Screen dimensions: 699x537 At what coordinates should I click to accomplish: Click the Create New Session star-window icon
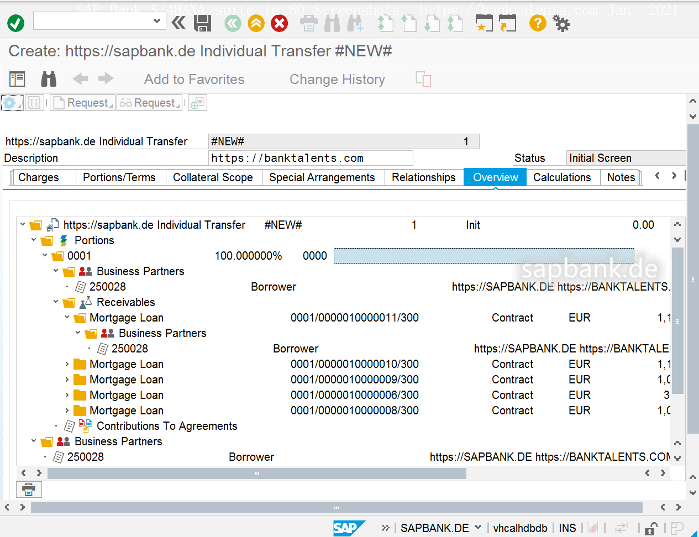tap(484, 23)
